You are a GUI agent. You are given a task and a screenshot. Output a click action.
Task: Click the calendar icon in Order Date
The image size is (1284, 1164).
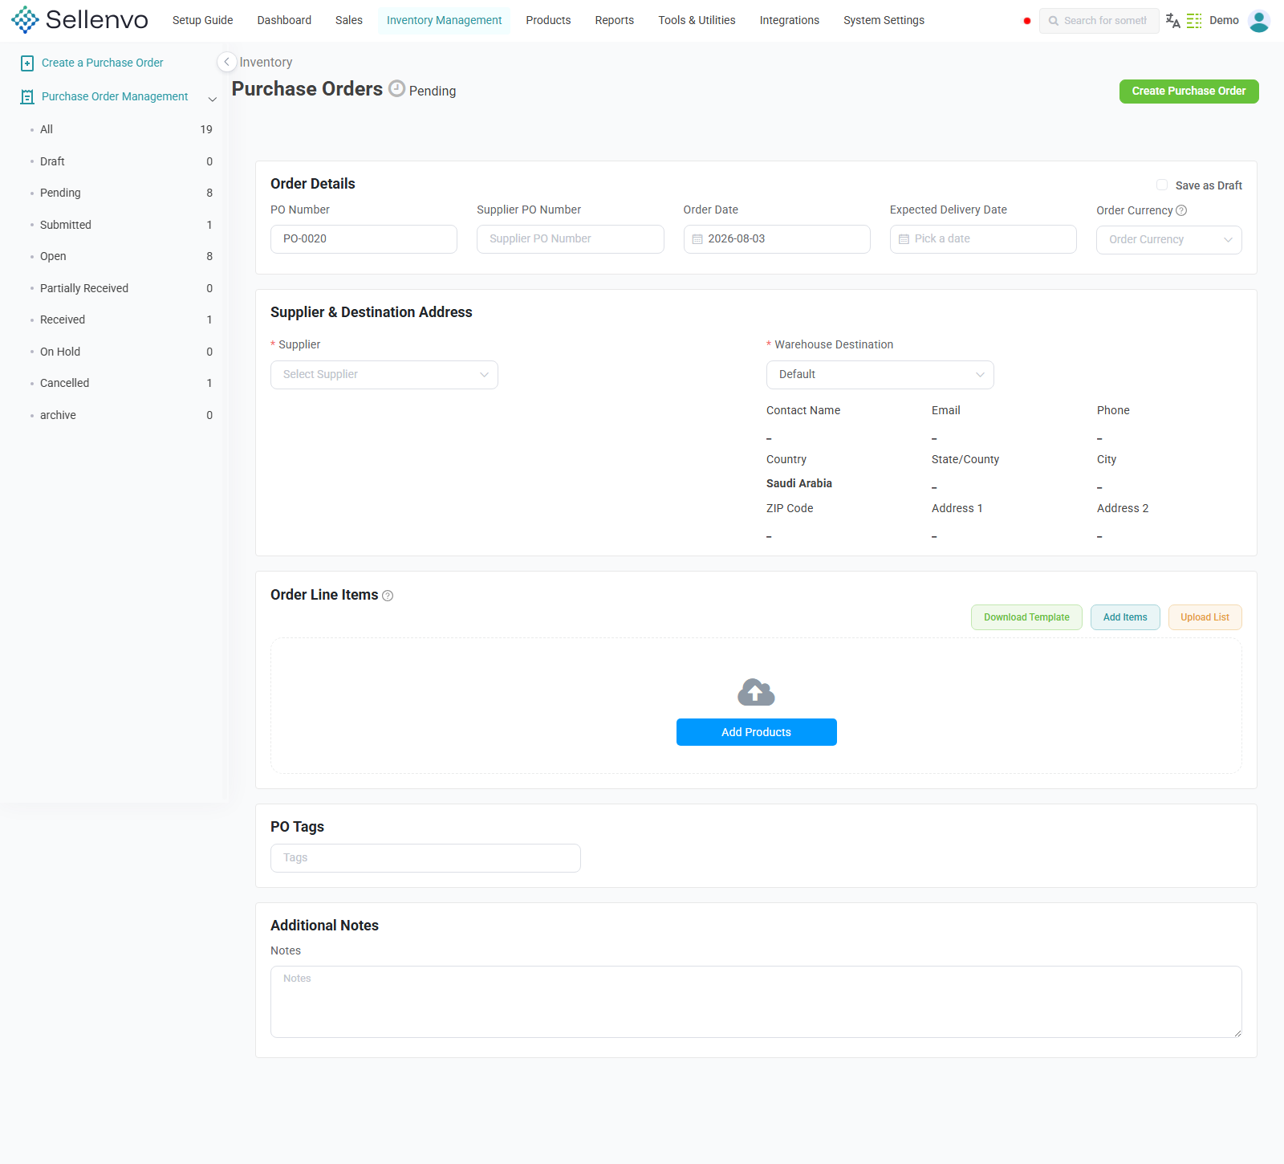tap(697, 239)
